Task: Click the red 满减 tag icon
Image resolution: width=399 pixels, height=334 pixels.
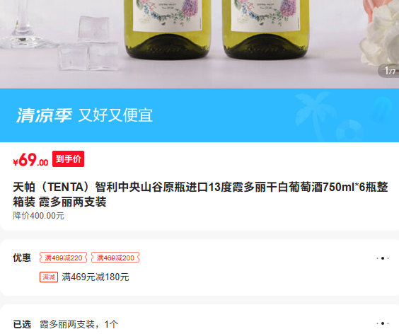Action: (49, 277)
